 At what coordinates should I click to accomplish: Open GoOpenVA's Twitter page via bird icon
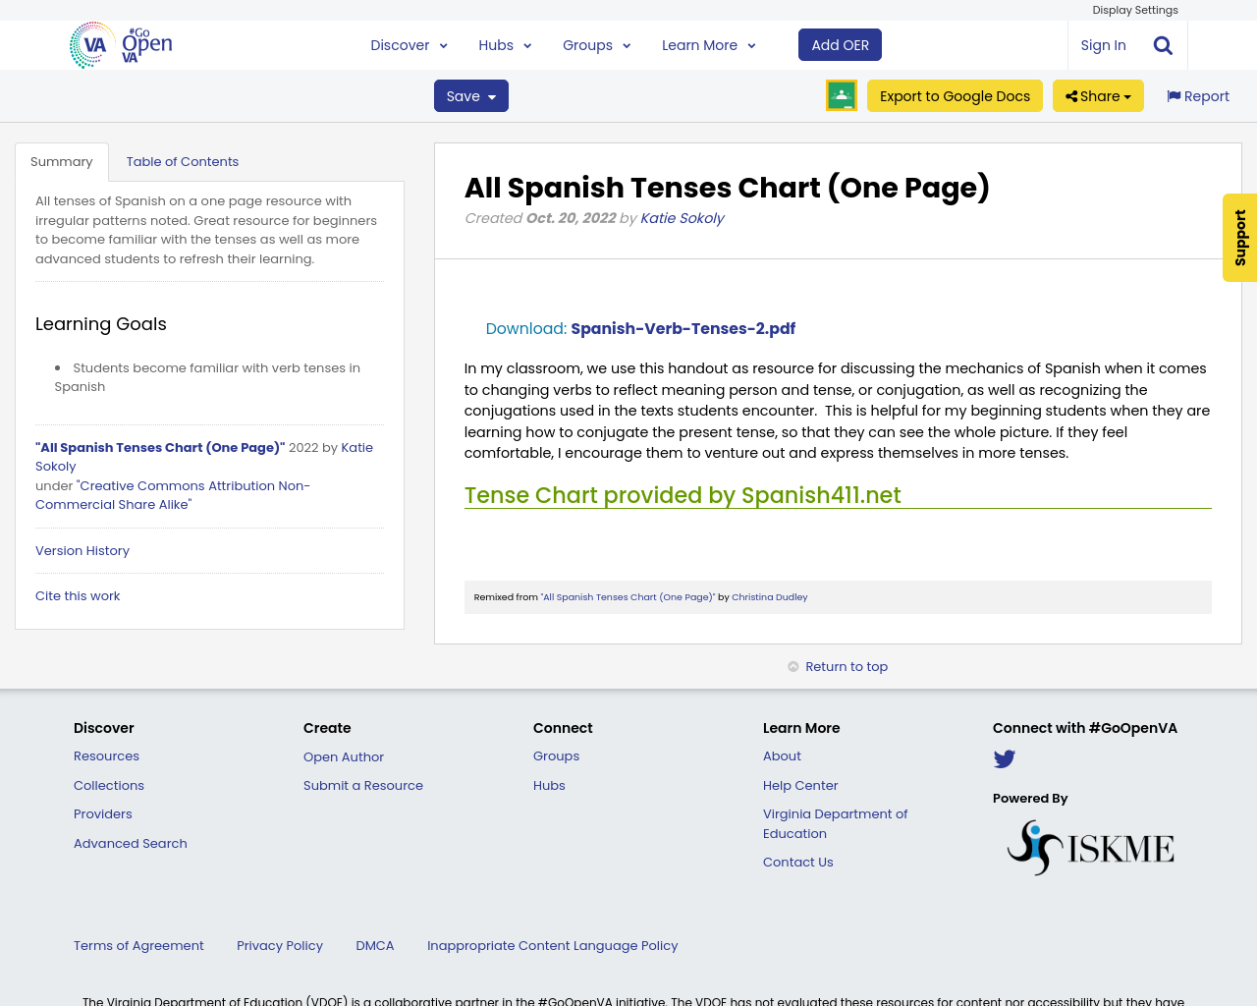tap(1004, 756)
